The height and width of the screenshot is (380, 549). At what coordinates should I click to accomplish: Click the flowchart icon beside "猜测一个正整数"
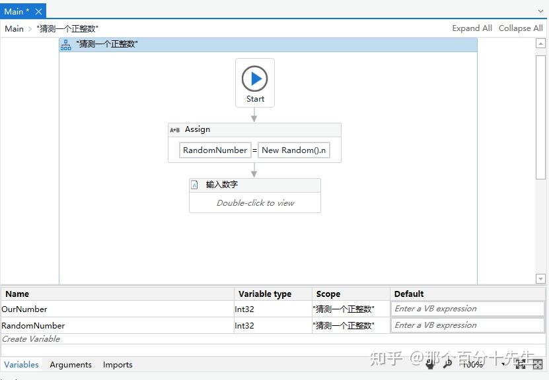coord(65,44)
